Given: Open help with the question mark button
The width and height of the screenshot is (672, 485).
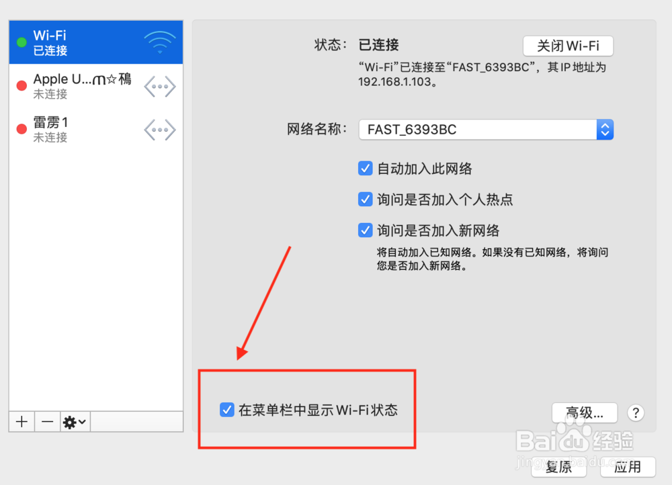Looking at the screenshot, I should [x=636, y=413].
